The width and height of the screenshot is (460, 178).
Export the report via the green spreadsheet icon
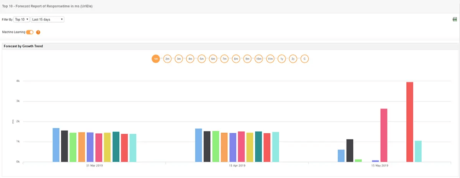[x=455, y=19]
